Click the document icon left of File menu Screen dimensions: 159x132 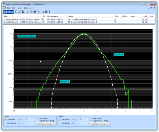tap(4, 8)
